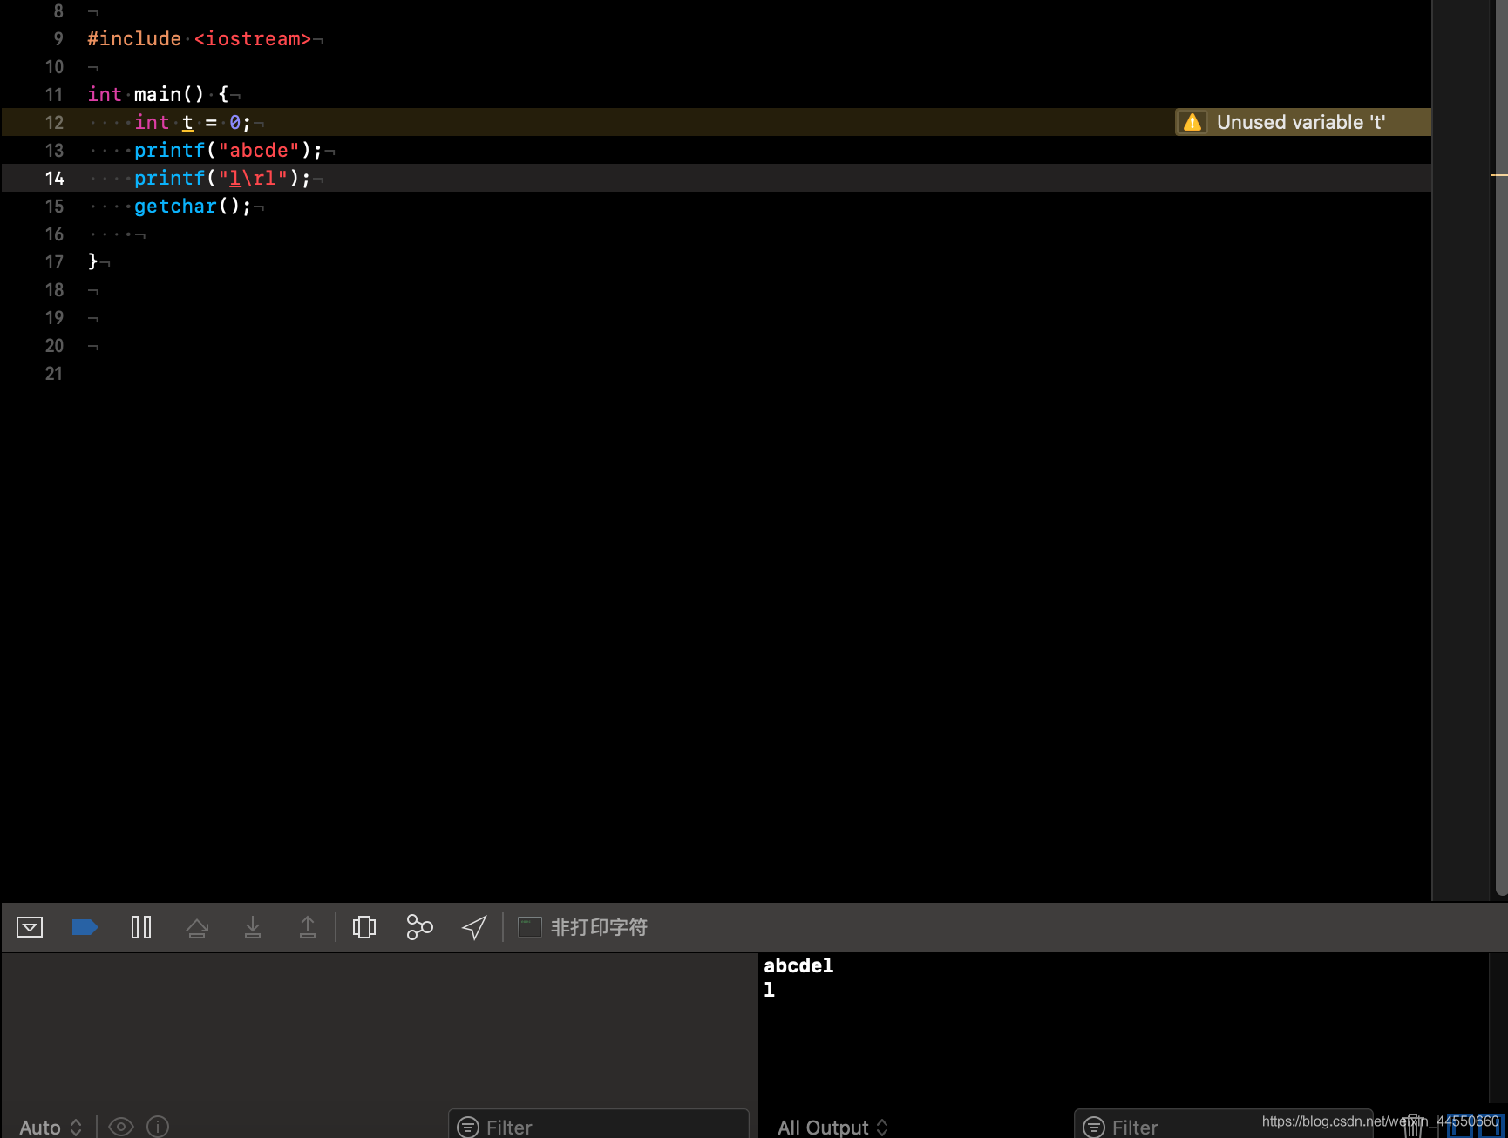Click the variable info icon

pos(158,1127)
